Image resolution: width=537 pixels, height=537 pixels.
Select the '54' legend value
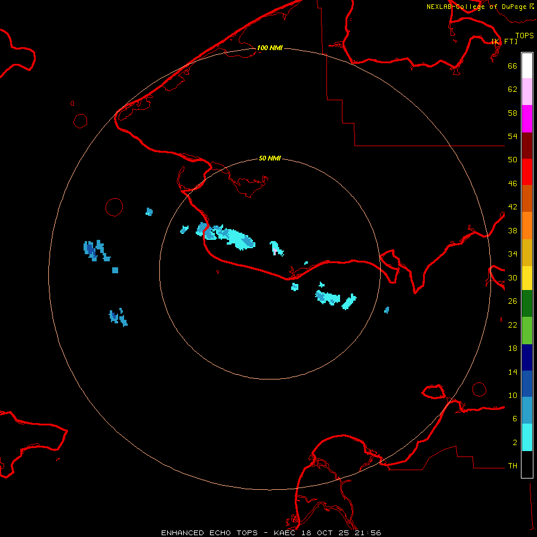click(513, 136)
